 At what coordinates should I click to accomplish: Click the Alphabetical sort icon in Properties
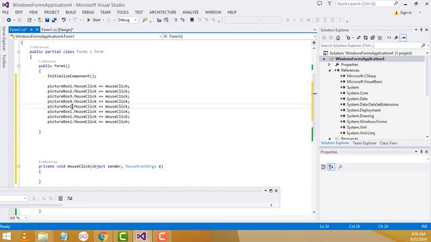click(x=331, y=167)
